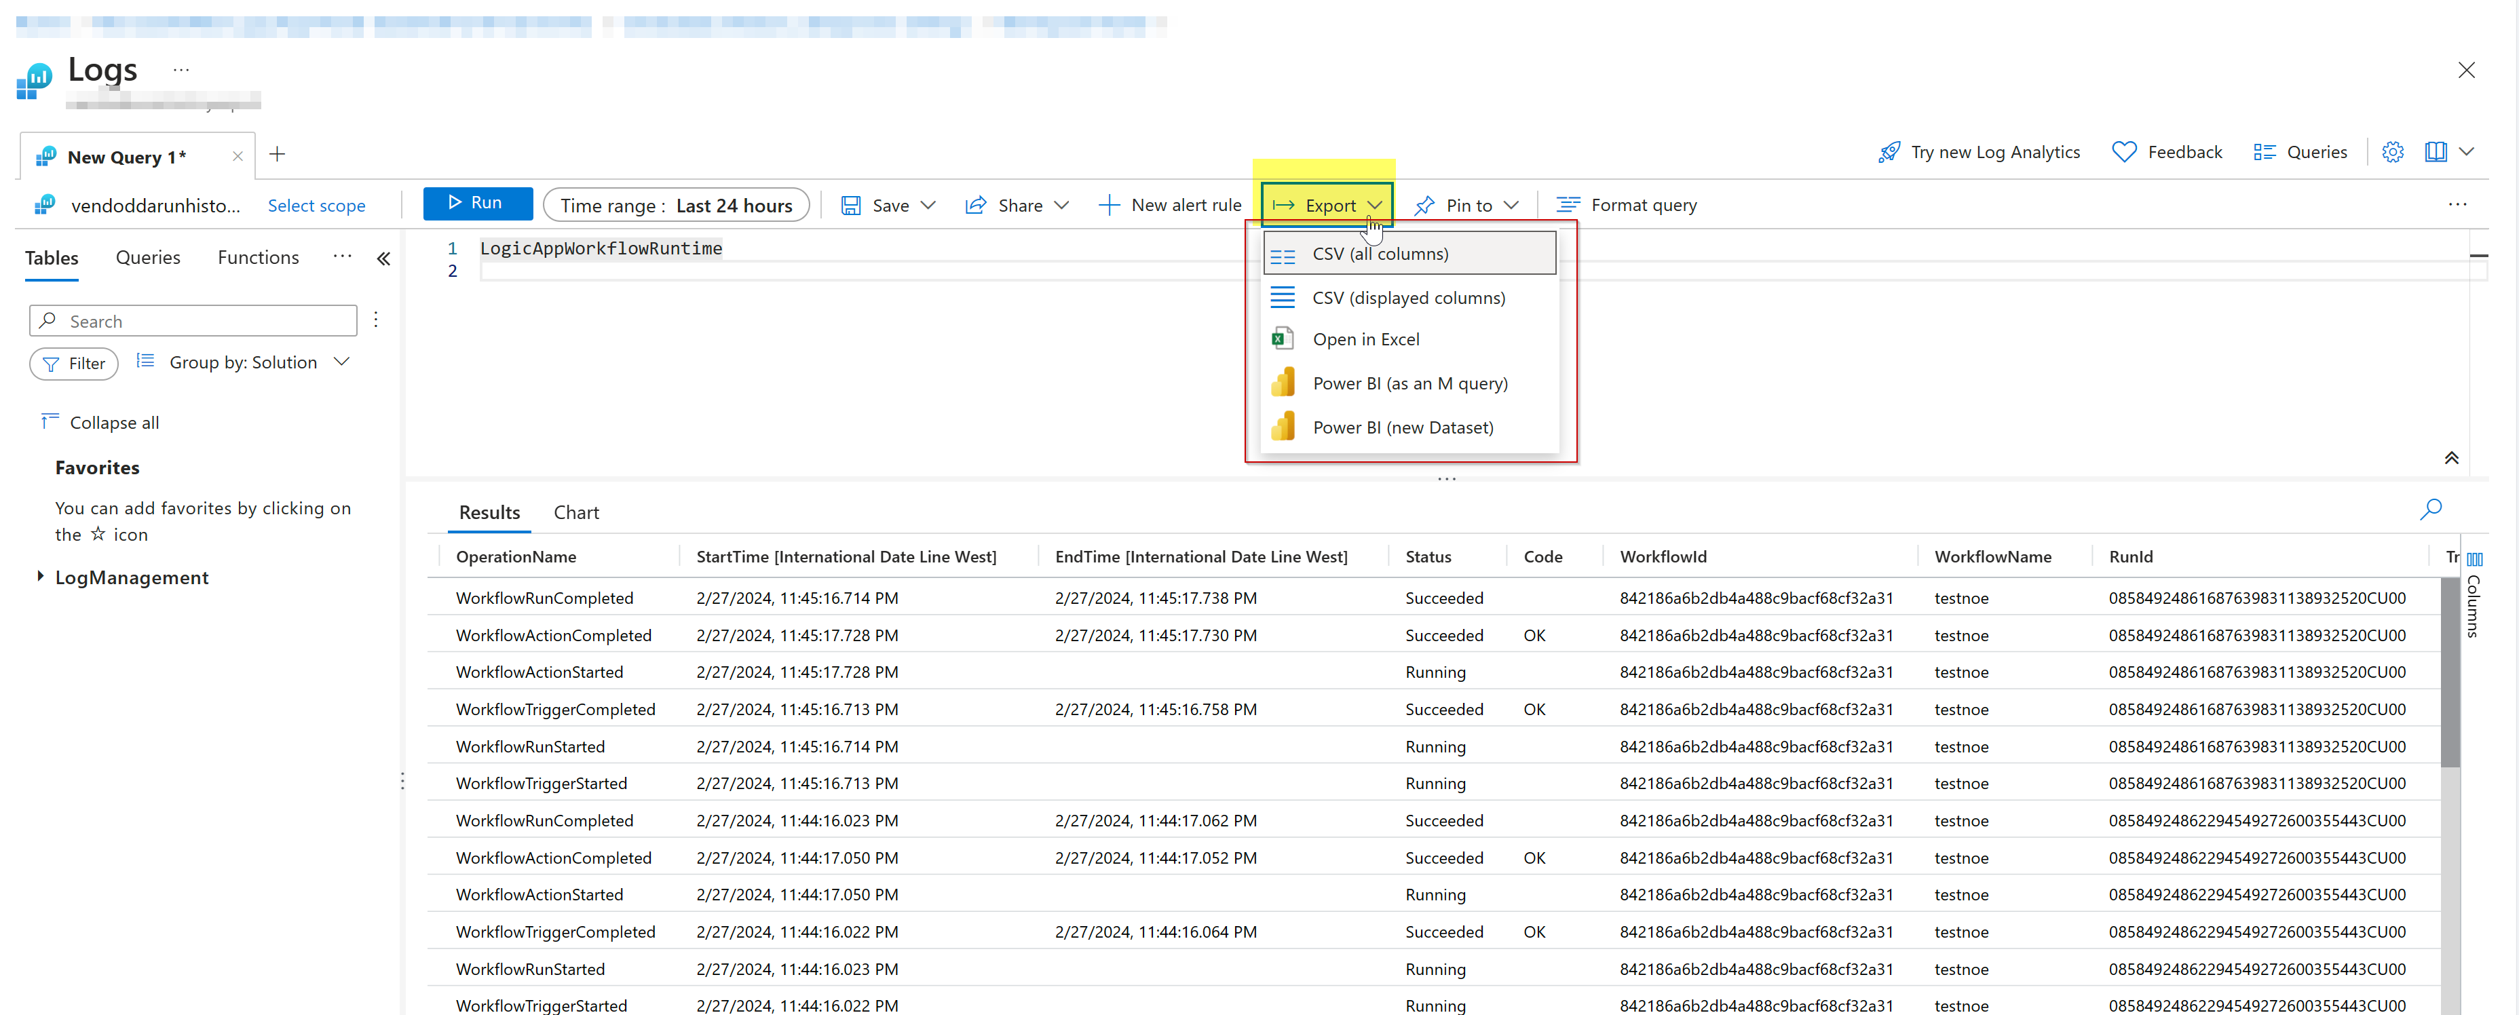This screenshot has width=2519, height=1015.
Task: Open Group by: Solution dropdown
Action: (242, 362)
